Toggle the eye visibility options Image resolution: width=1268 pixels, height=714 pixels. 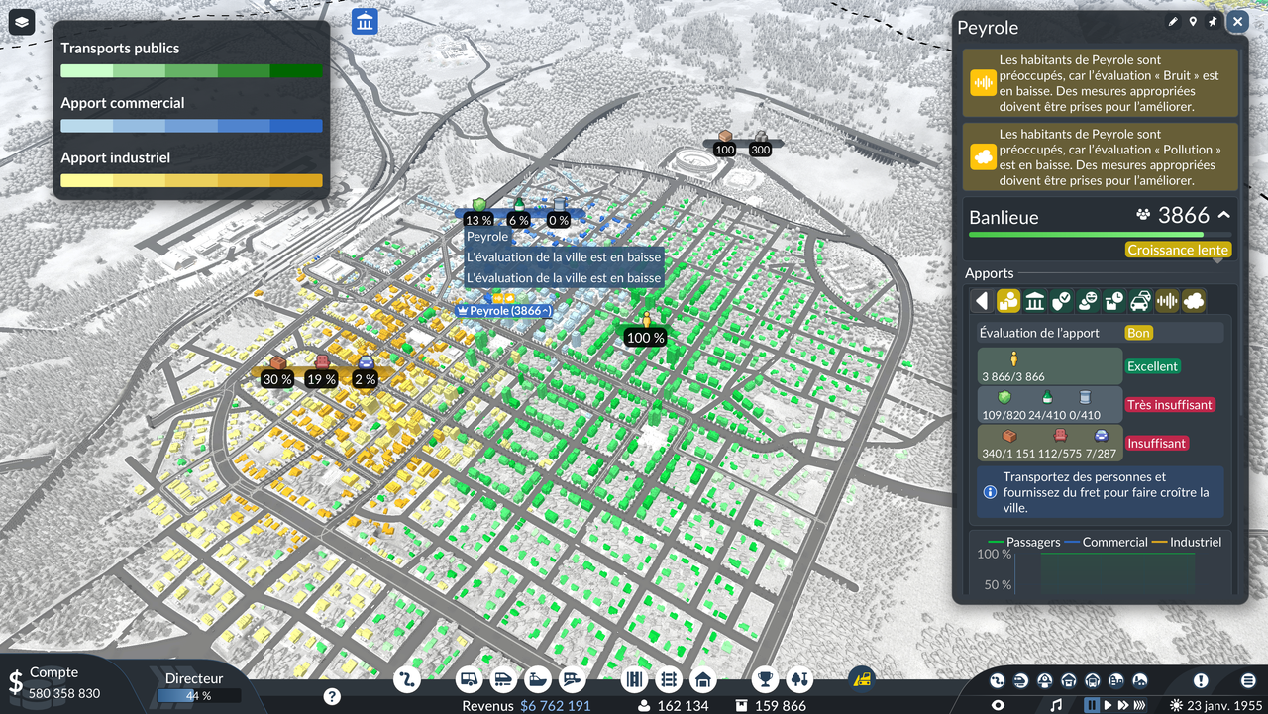coord(998,705)
